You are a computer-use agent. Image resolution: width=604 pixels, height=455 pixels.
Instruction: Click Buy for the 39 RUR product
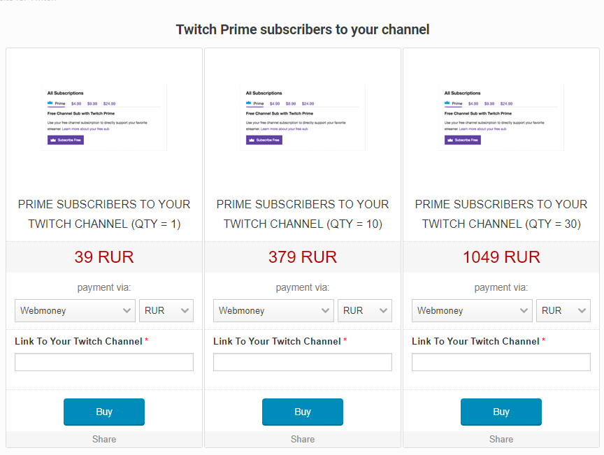(x=104, y=412)
